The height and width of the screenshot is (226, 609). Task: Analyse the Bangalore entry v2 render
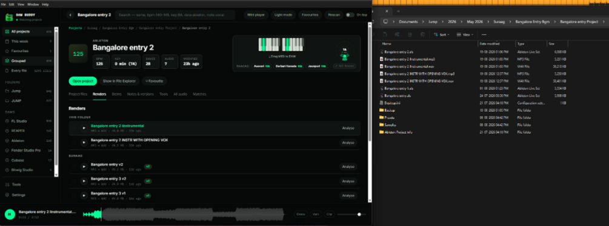click(x=348, y=167)
